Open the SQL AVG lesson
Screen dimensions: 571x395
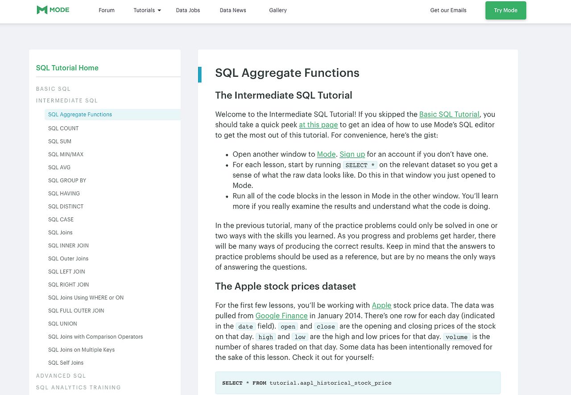coord(59,167)
